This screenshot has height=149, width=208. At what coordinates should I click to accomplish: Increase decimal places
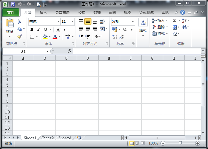coord(115,36)
